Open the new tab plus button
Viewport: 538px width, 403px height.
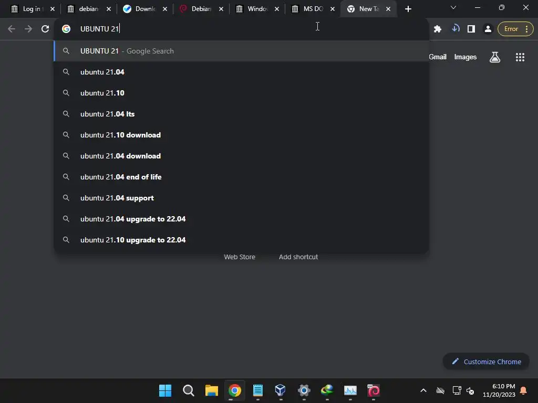click(x=408, y=9)
